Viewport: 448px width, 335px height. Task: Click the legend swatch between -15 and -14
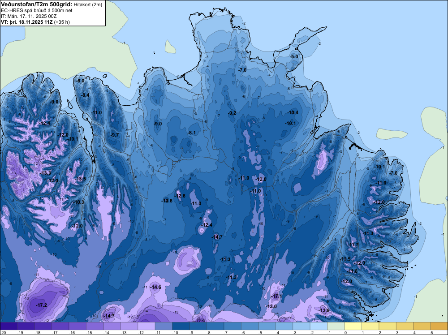95,326
